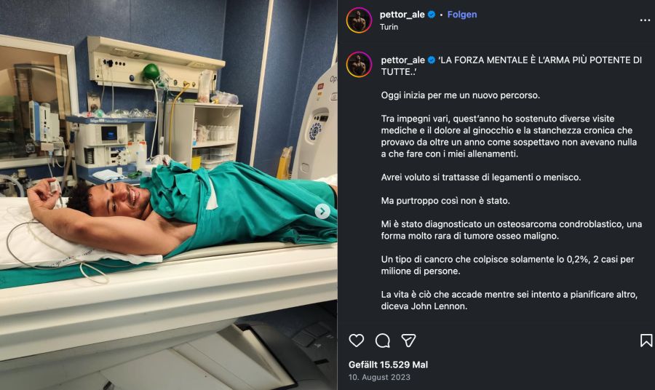
Task: Open the 10. August 2023 date link
Action: (379, 378)
